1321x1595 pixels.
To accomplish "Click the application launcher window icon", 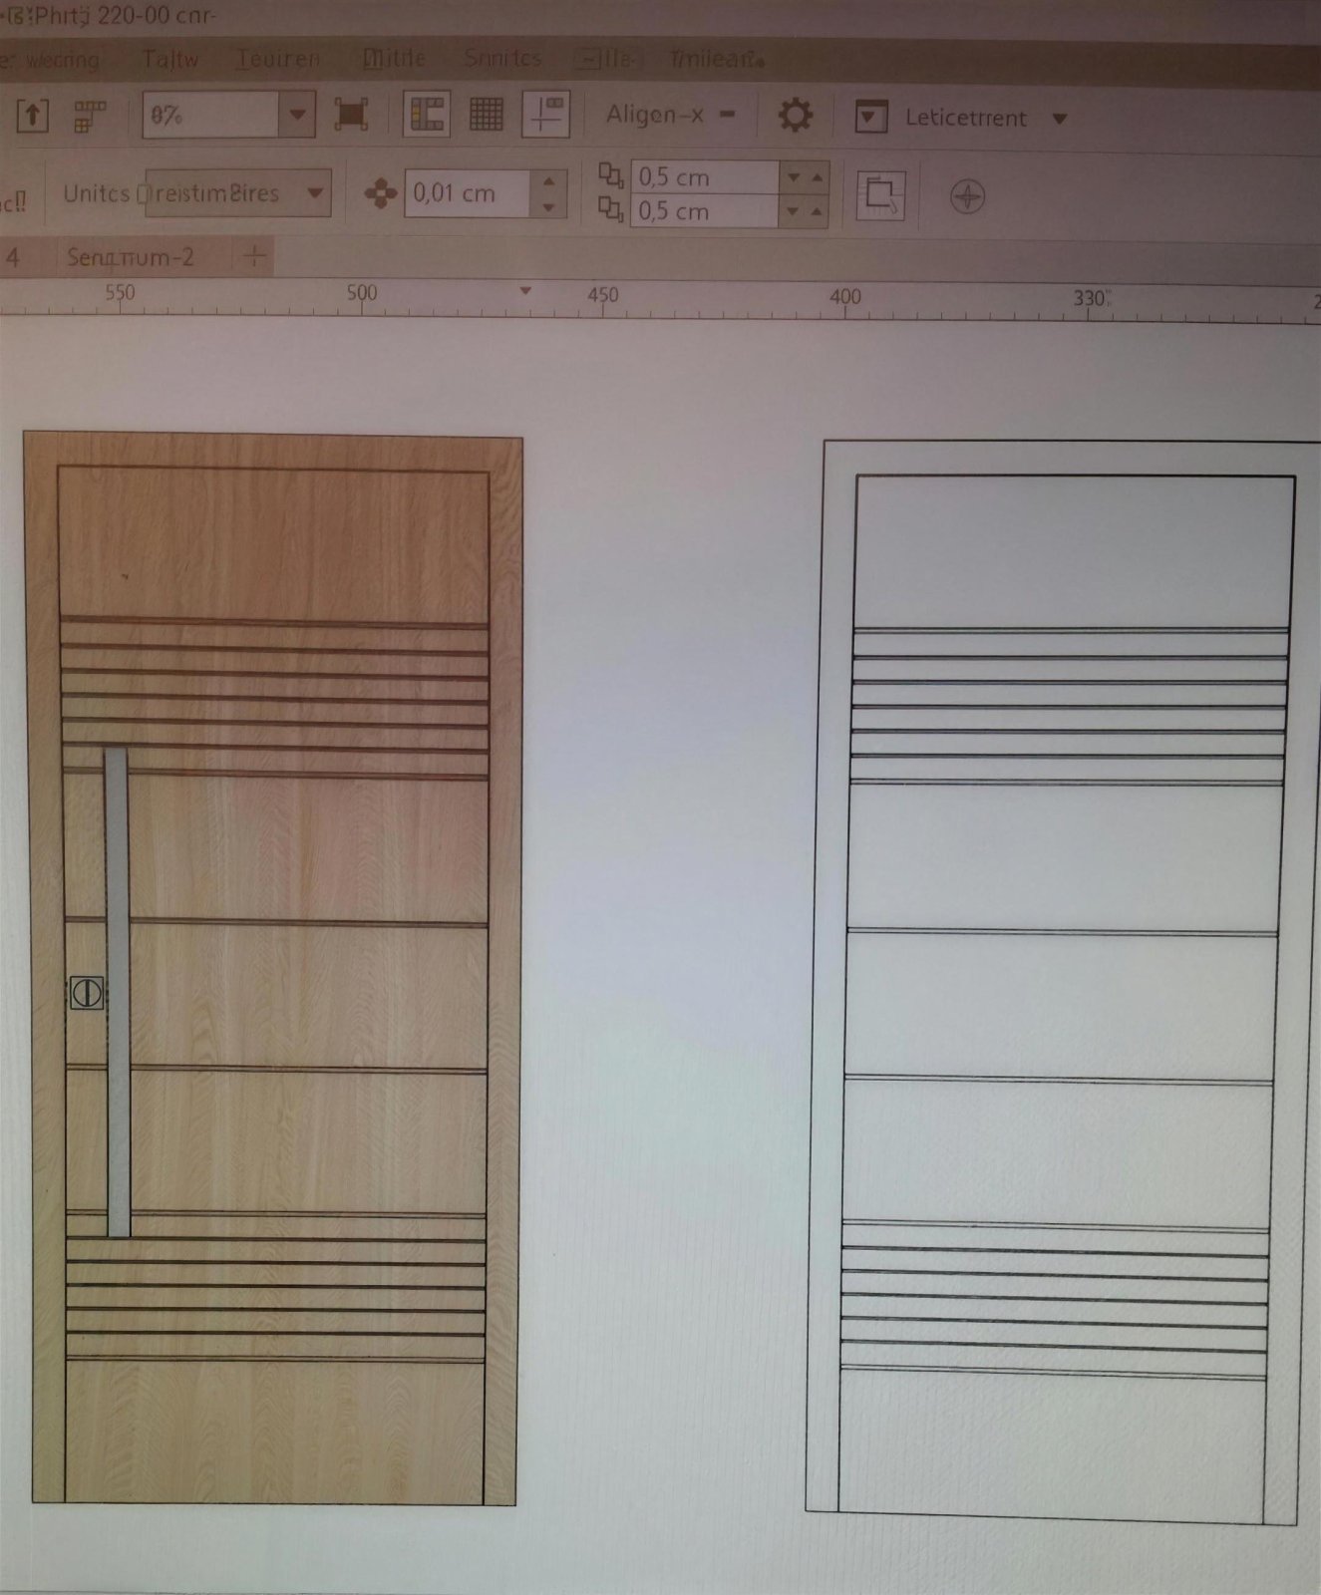I will pos(870,118).
